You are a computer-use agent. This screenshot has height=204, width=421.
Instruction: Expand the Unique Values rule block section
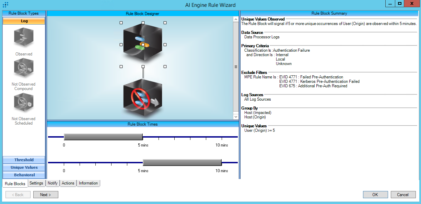(x=24, y=167)
